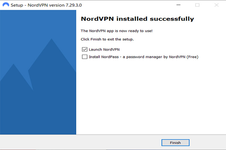Close the NordVPN setup window
The height and width of the screenshot is (150, 226).
click(x=216, y=5)
